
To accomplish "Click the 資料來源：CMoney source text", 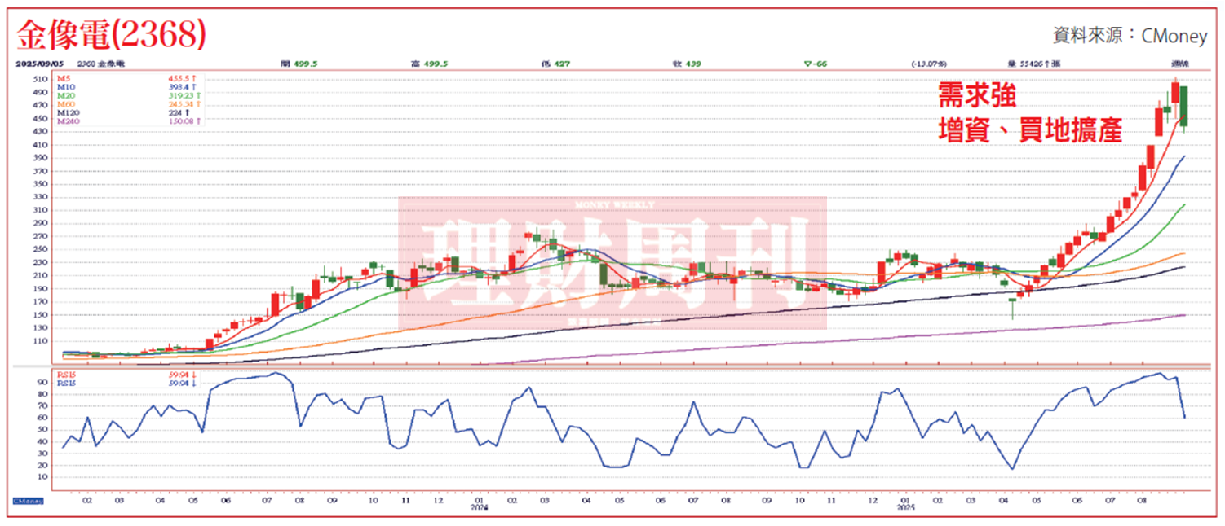I will pyautogui.click(x=1130, y=35).
